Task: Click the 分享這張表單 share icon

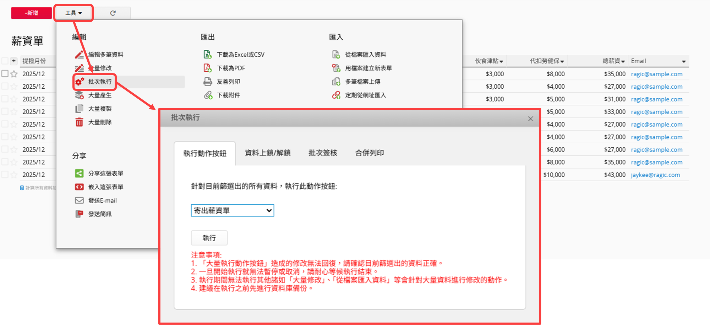Action: coord(79,173)
